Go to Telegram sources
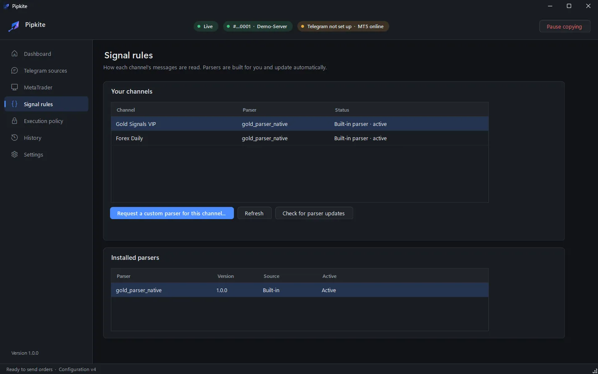Image resolution: width=598 pixels, height=374 pixels. [x=45, y=71]
